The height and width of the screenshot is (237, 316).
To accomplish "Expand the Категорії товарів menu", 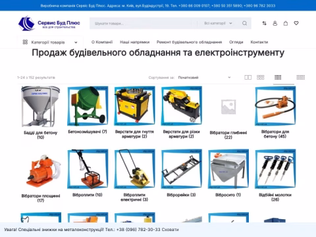I will 50,42.
